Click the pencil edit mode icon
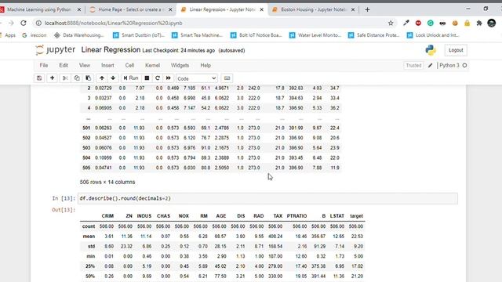The width and height of the screenshot is (502, 282). [x=431, y=65]
